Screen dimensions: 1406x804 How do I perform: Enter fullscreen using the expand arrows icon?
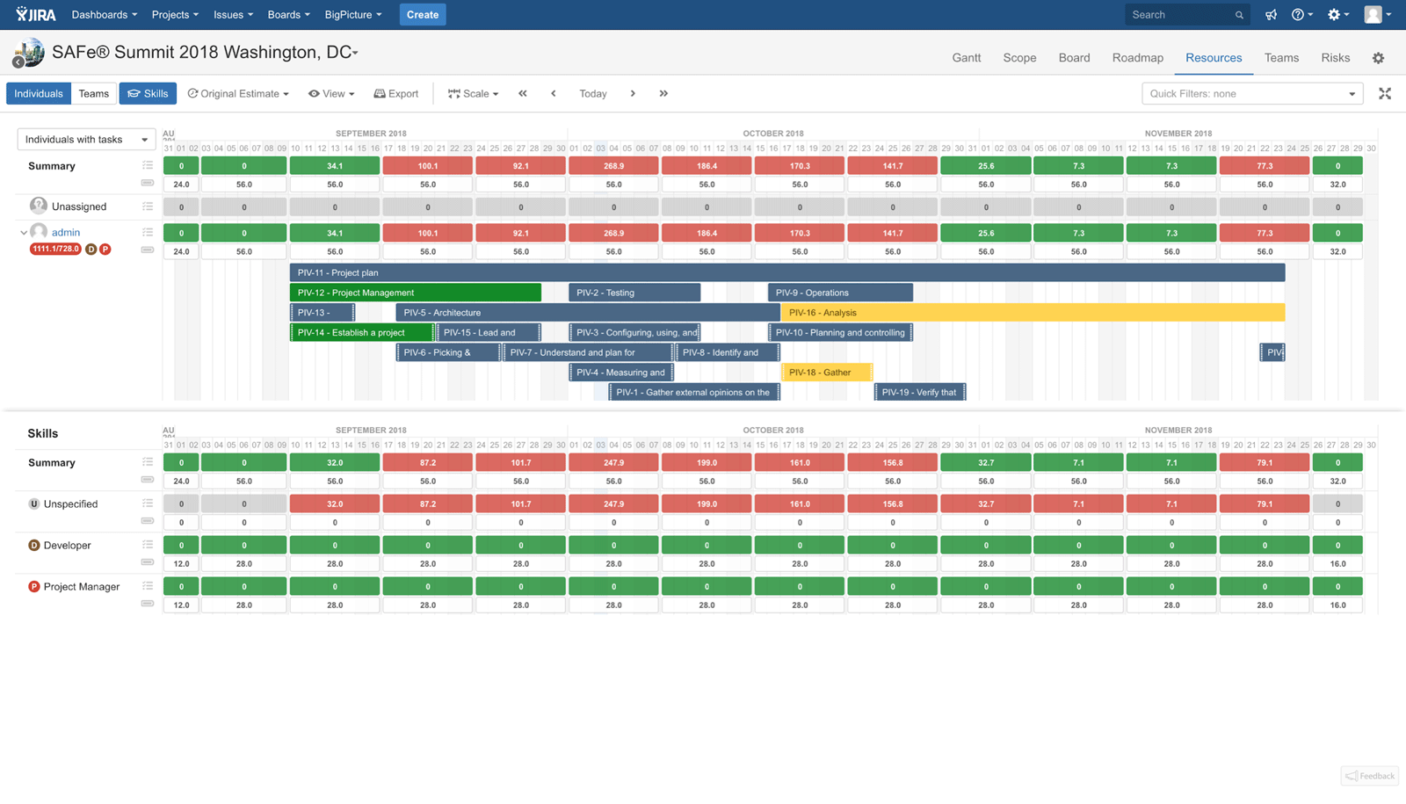coord(1385,93)
